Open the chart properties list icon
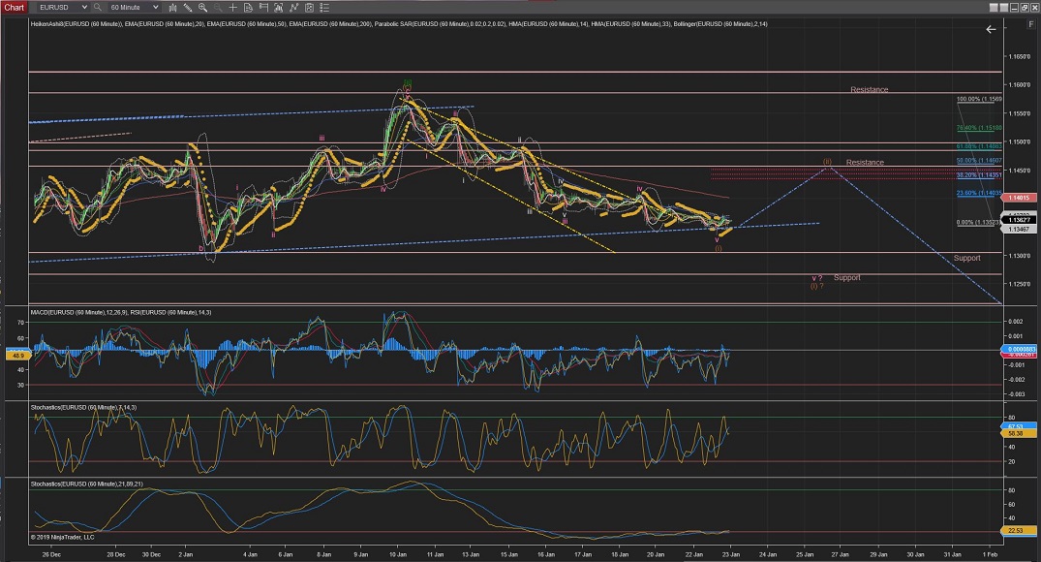The image size is (1041, 562). [322, 7]
